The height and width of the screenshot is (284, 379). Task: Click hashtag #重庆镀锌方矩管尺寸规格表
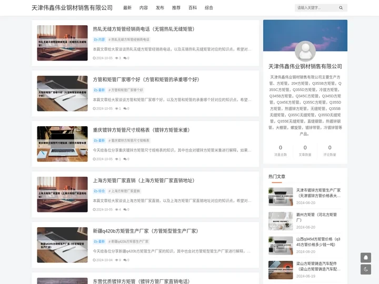[129, 140]
